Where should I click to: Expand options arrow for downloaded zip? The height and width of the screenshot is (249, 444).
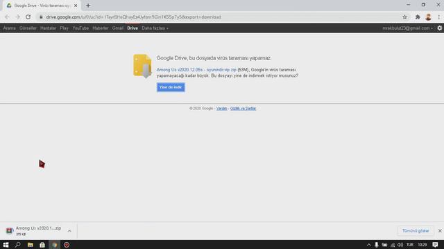click(x=69, y=231)
